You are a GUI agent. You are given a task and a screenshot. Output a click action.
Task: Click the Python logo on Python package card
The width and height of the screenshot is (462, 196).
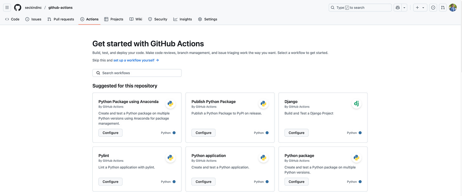pos(356,158)
